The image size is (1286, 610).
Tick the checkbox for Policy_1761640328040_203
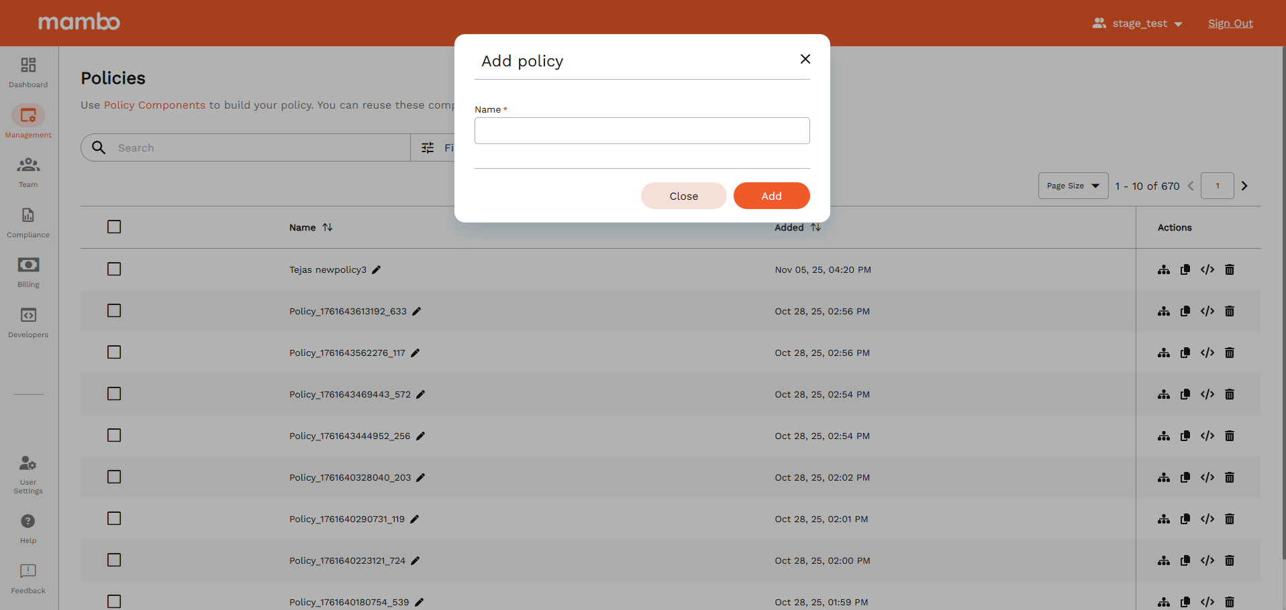point(113,477)
